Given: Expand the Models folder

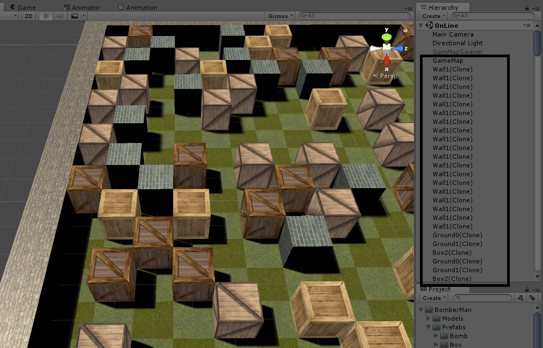Looking at the screenshot, I should pyautogui.click(x=429, y=318).
